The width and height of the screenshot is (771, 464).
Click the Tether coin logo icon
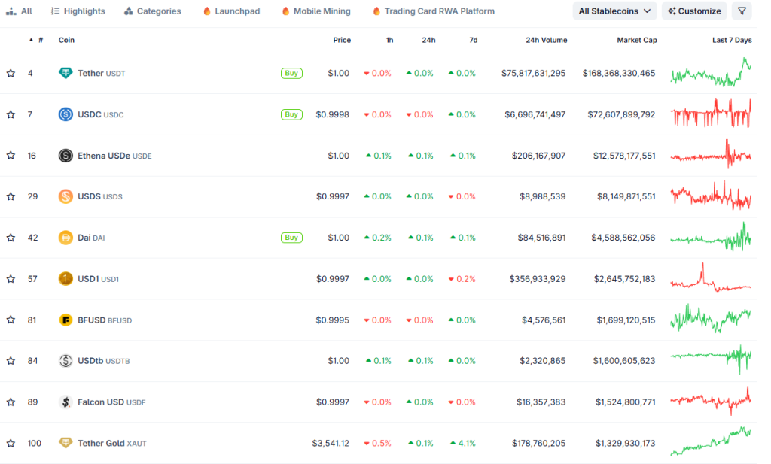[x=66, y=74]
